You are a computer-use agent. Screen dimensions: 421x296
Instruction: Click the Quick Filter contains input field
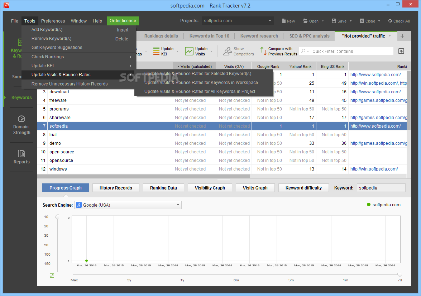pos(352,51)
